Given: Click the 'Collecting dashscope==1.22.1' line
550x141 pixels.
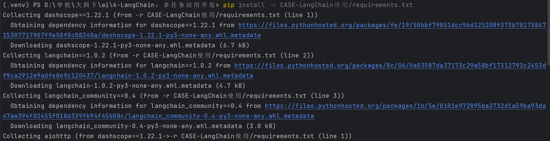Looking at the screenshot, I should pos(160,15).
